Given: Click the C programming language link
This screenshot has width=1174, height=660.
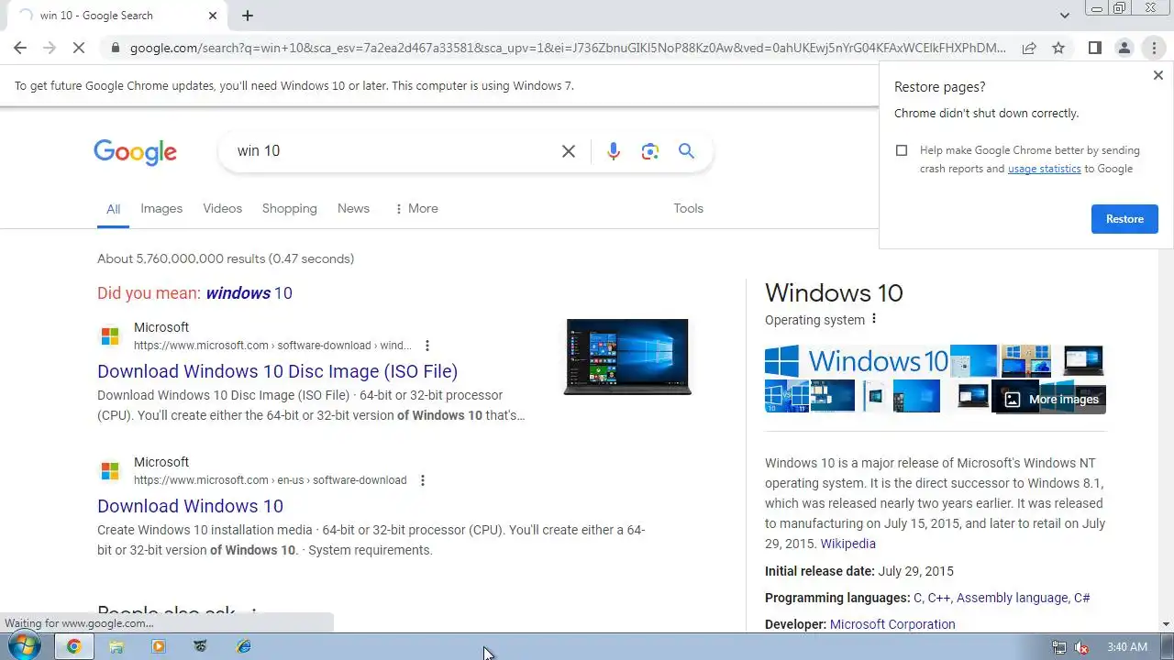Looking at the screenshot, I should [918, 598].
